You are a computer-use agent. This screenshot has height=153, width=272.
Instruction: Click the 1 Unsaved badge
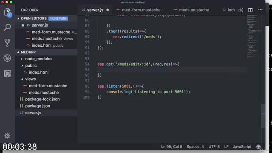tap(58, 18)
